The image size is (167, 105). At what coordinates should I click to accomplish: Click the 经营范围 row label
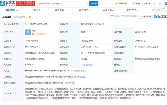click(8, 93)
